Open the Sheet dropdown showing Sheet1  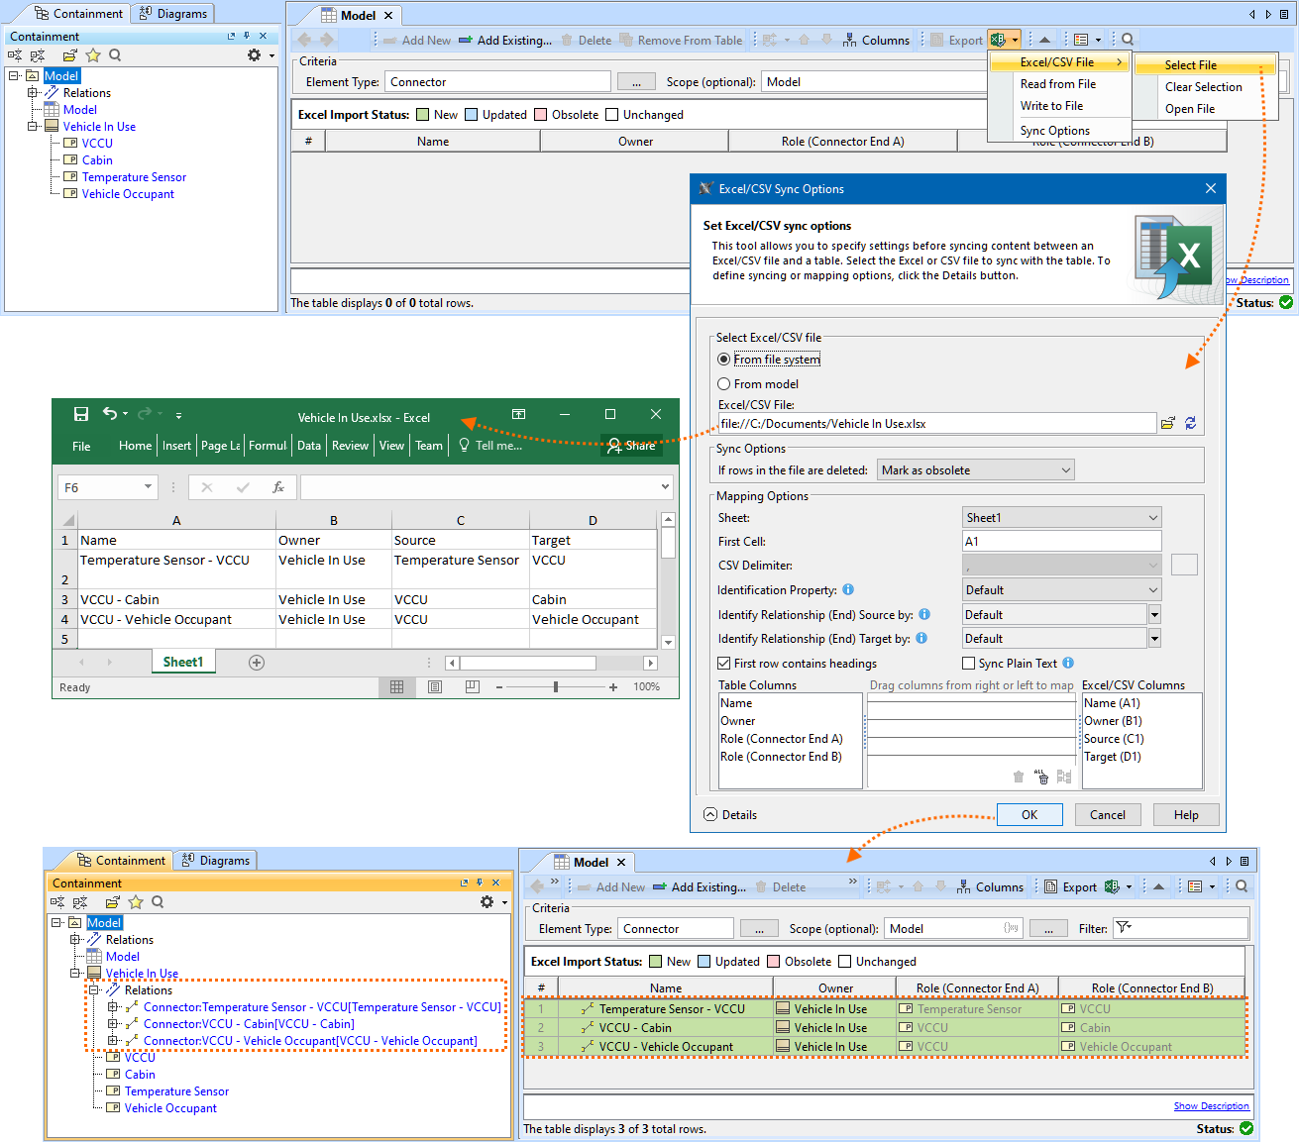pyautogui.click(x=1061, y=517)
